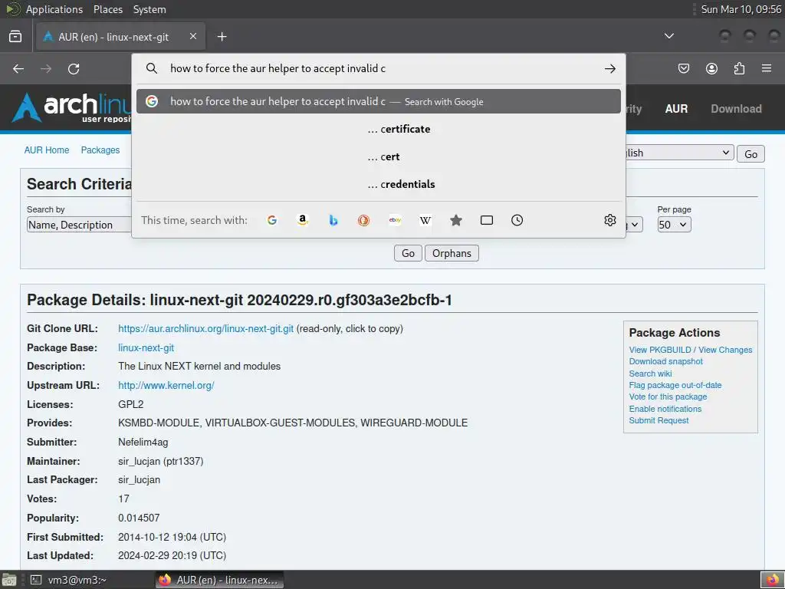Reload the page with the refresh icon

coord(74,68)
